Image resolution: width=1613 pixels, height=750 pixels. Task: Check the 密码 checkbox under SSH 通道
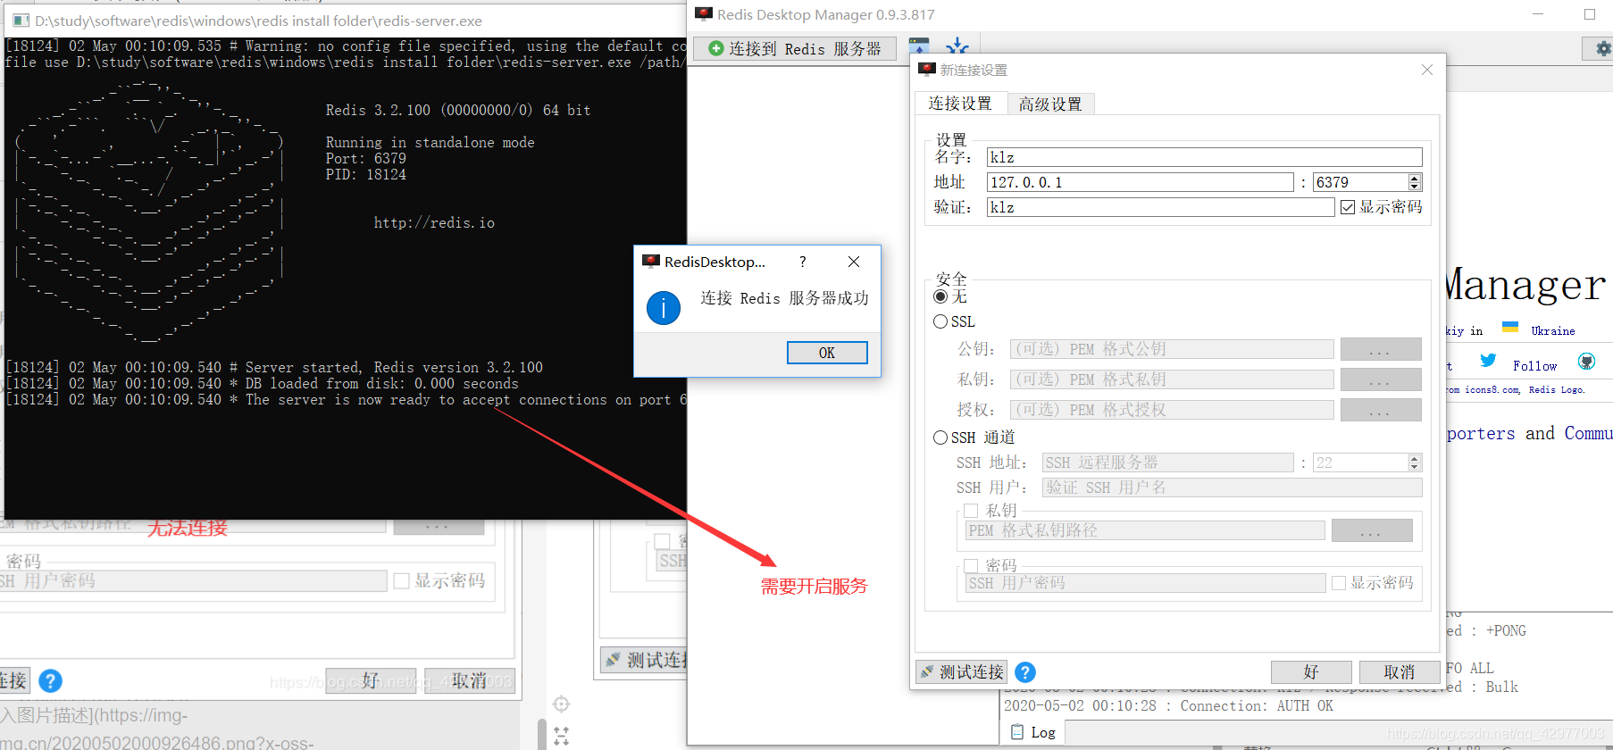pyautogui.click(x=971, y=566)
